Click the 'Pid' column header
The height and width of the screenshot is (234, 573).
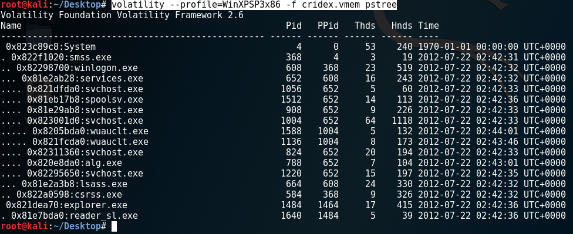(294, 26)
